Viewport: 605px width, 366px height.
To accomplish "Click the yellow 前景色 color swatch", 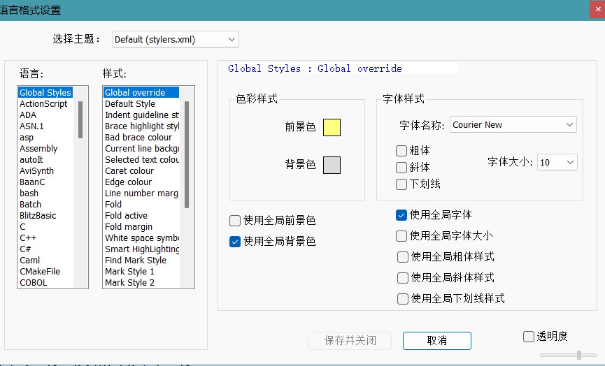I will [x=332, y=128].
